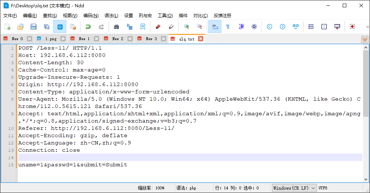Click the 语法: php status bar label
Viewport: 370px width, 193px height.
186,188
